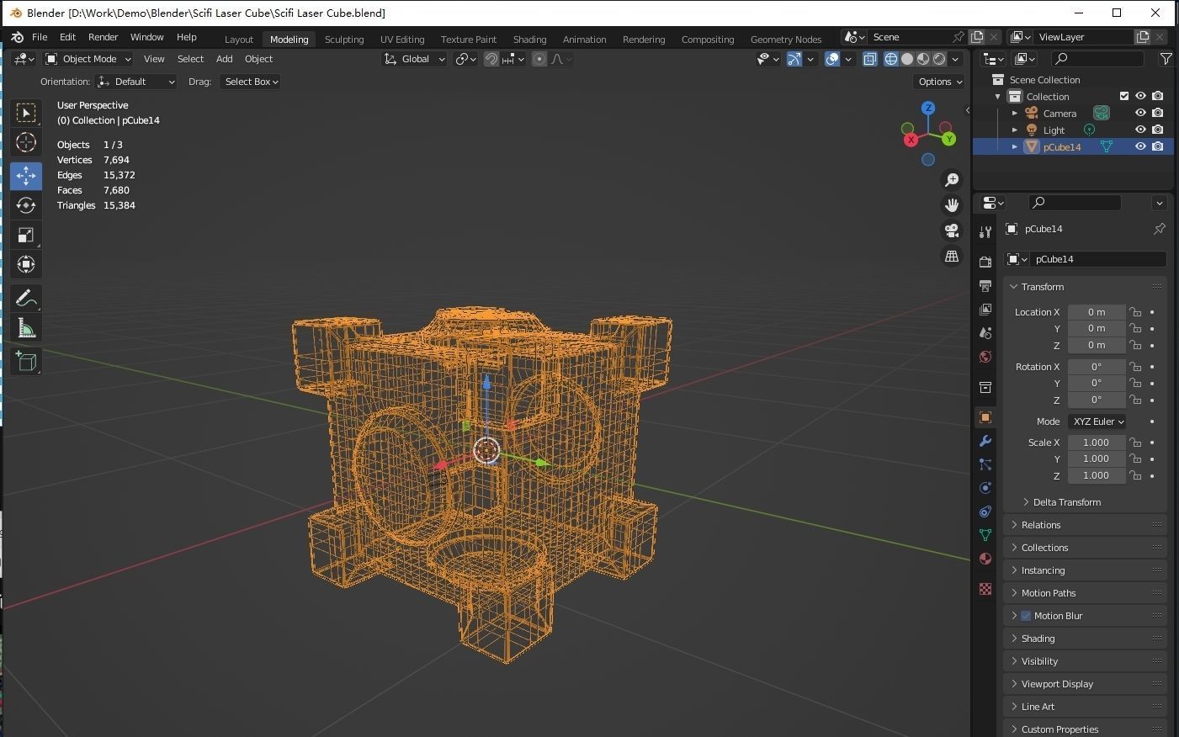Image resolution: width=1179 pixels, height=737 pixels.
Task: Select the Select Box tool in toolbar
Action: [26, 113]
